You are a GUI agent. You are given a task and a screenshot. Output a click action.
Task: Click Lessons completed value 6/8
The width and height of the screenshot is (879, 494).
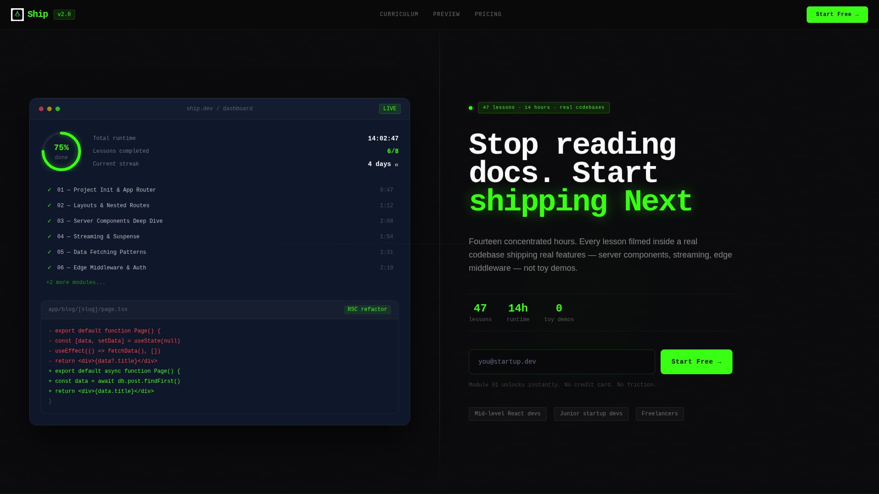click(393, 151)
